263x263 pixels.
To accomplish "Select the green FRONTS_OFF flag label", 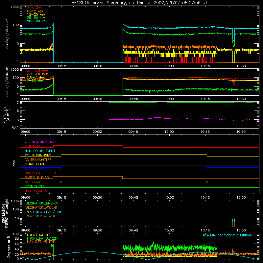I will coord(35,186).
